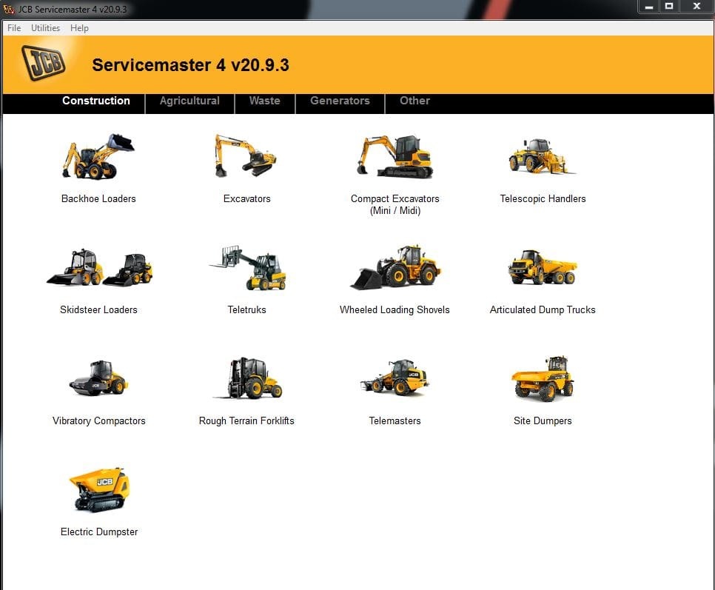Screen dimensions: 715x590
Task: Click the Skidsteer Loaders label
Action: click(98, 310)
